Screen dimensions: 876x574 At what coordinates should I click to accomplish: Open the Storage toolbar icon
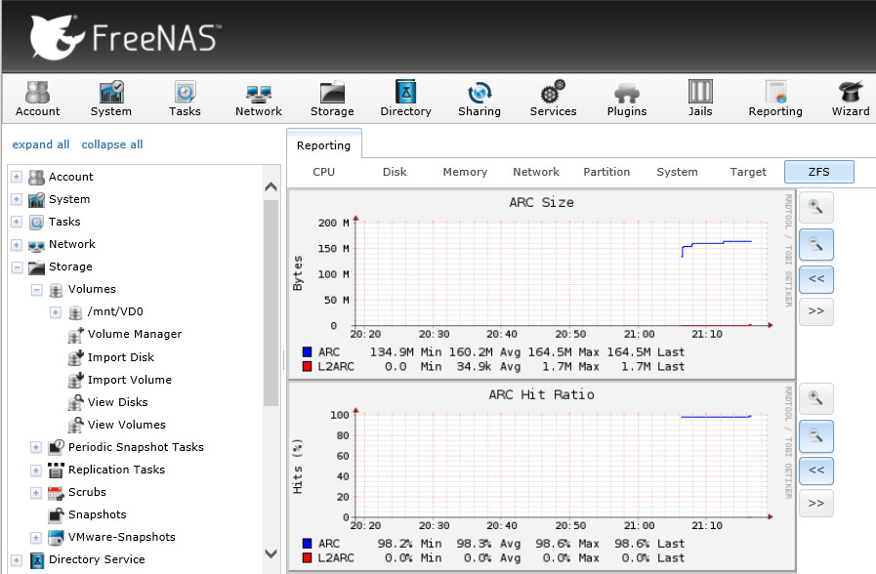click(x=332, y=99)
